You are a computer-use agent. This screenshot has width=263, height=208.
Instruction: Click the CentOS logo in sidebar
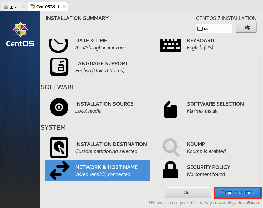pos(20,34)
